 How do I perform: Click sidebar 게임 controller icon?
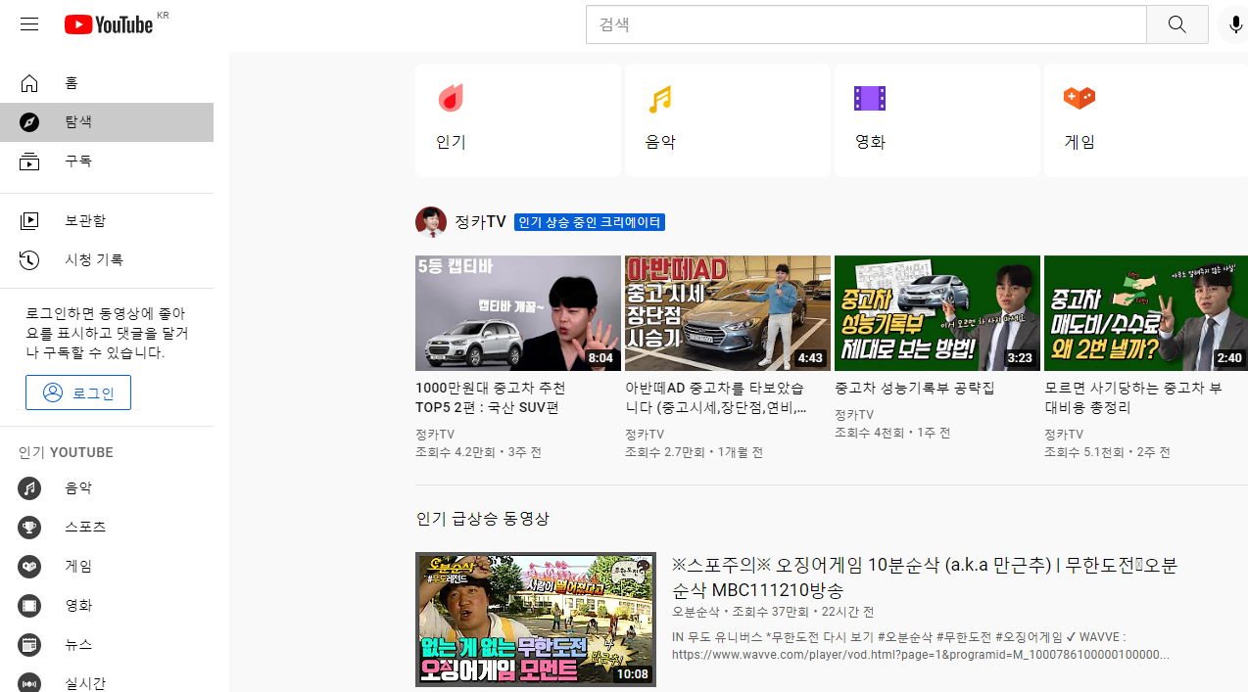coord(29,567)
